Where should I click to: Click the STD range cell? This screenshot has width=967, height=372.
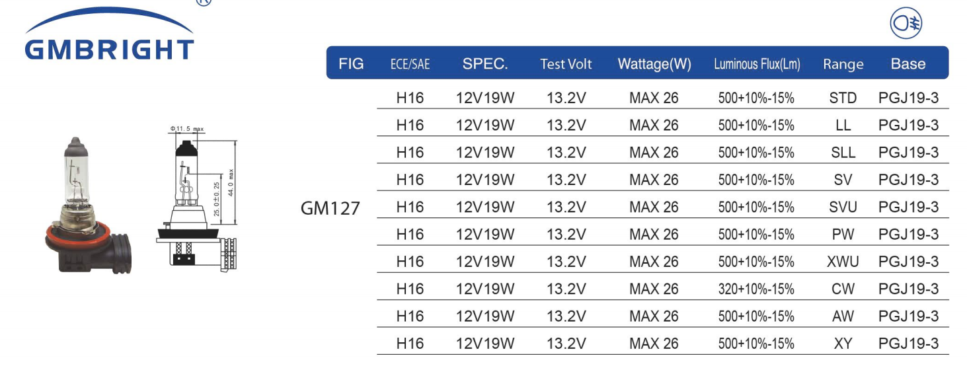pyautogui.click(x=843, y=98)
